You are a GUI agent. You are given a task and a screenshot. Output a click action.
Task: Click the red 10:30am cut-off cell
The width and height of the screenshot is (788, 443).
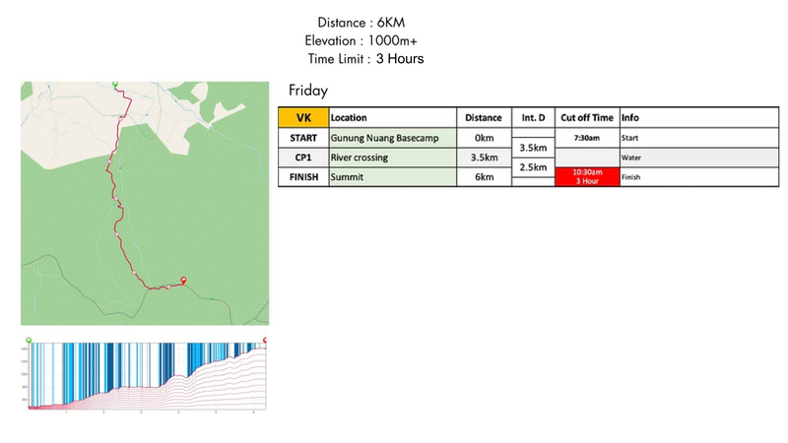(587, 176)
